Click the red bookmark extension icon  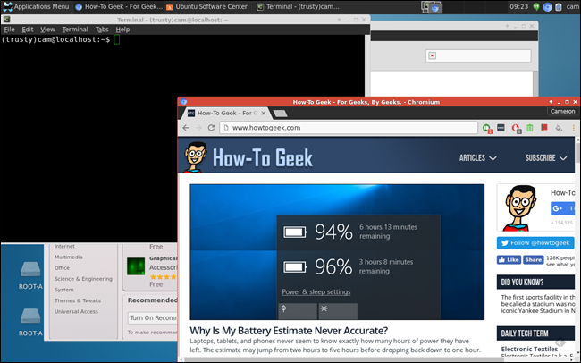coord(544,128)
